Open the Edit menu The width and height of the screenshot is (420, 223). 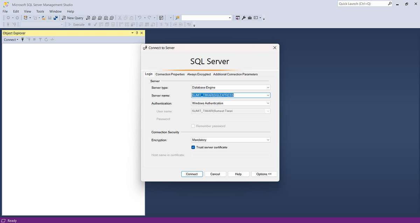click(16, 11)
